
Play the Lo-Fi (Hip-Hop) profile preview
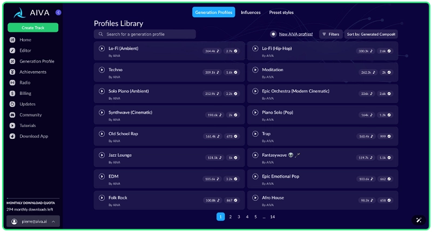(255, 48)
